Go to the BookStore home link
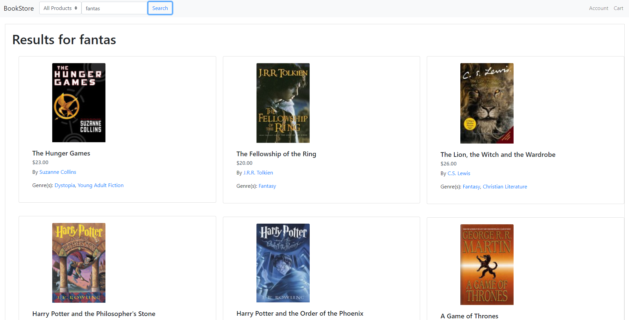The image size is (629, 320). pos(19,8)
